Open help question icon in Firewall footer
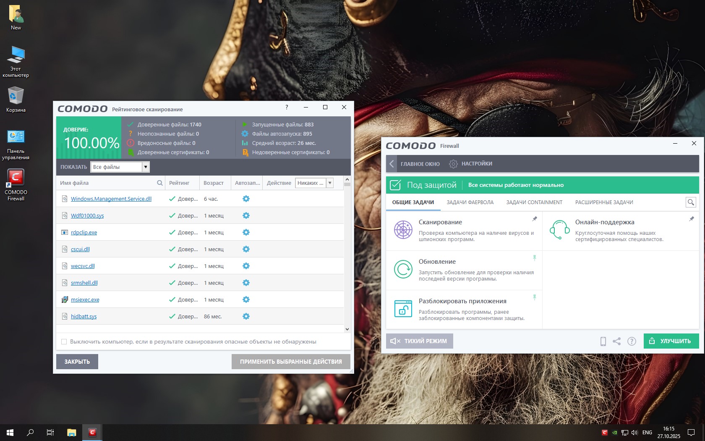The width and height of the screenshot is (705, 441). pos(632,341)
